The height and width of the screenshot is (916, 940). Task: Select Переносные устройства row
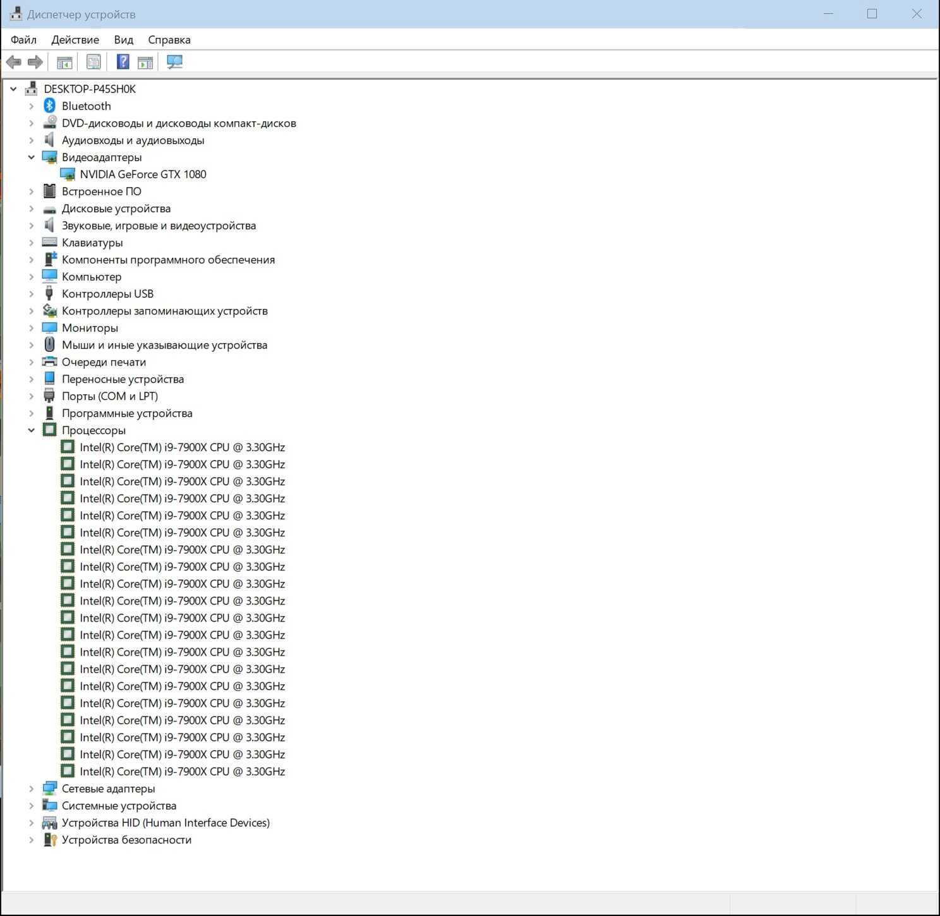123,378
